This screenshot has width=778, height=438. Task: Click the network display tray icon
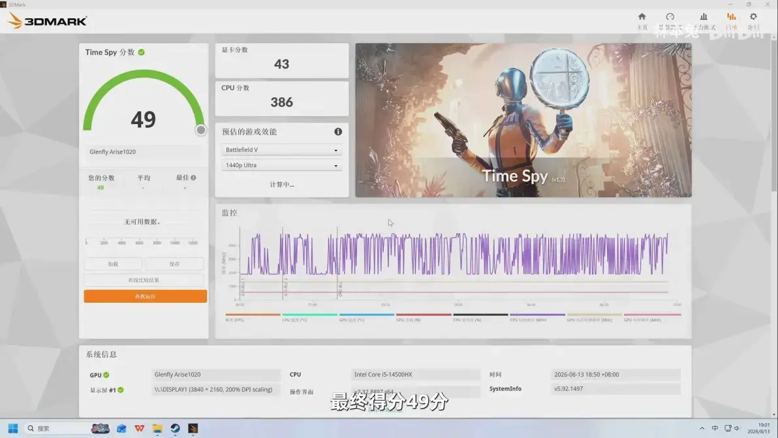coord(727,428)
